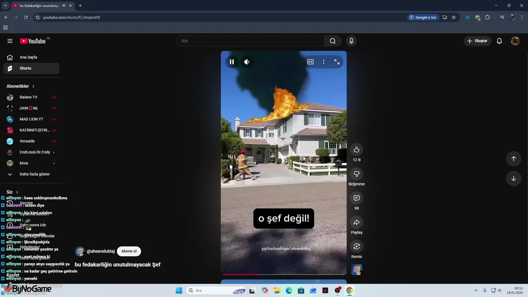Expand Daha fazla göster subscriptions list
The width and height of the screenshot is (528, 297).
[x=31, y=174]
